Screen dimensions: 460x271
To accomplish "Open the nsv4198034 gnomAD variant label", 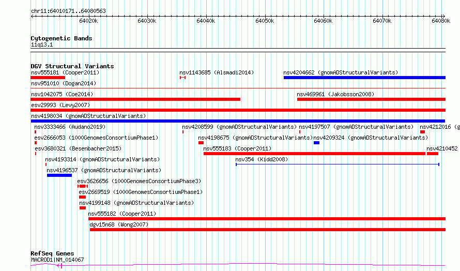I will click(x=88, y=116).
